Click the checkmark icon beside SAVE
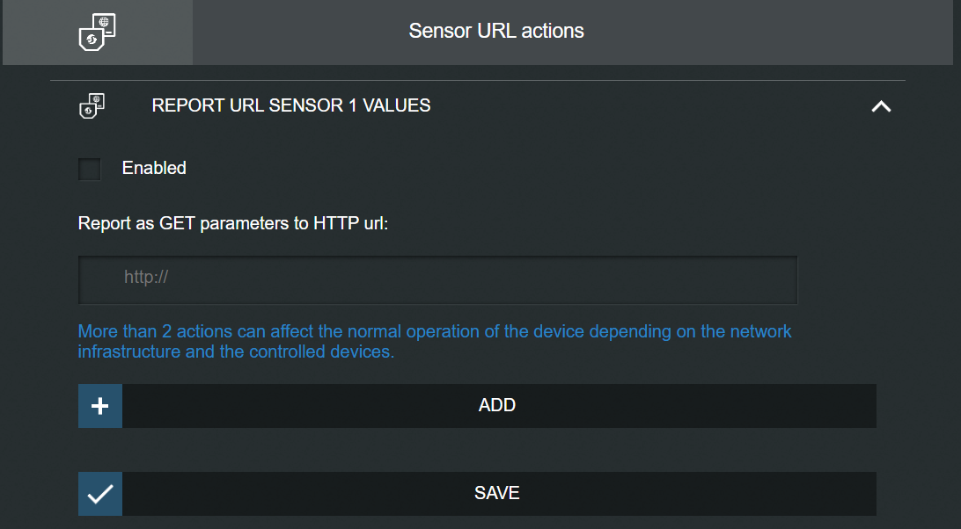Image resolution: width=961 pixels, height=529 pixels. pyautogui.click(x=100, y=494)
